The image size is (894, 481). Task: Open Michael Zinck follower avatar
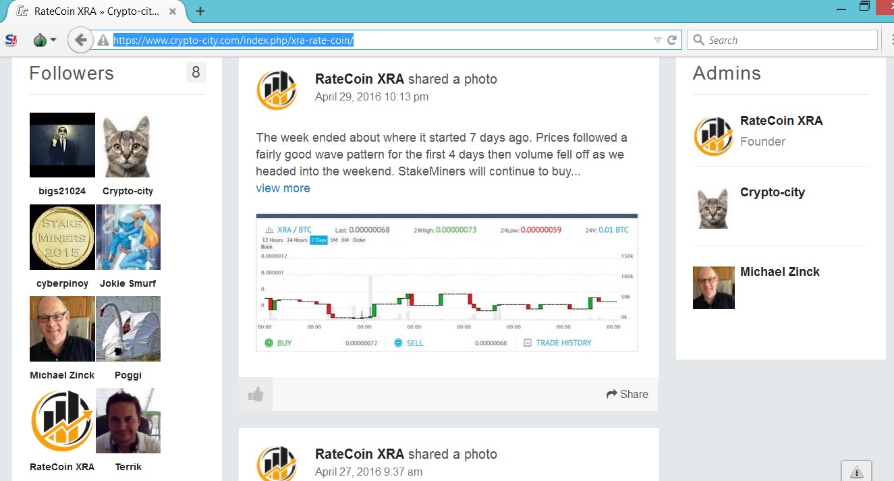[x=62, y=329]
